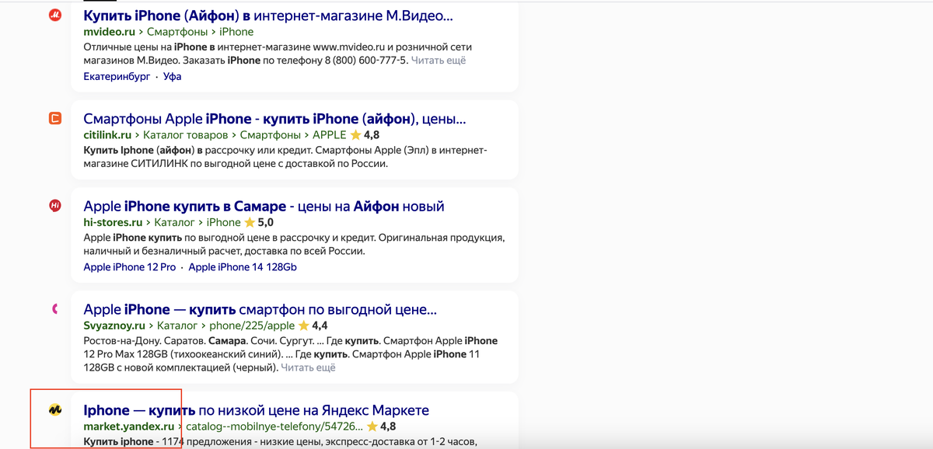Click the Yandex Market 4,8 star rating
Viewport: 933px width, 449px height.
[381, 426]
